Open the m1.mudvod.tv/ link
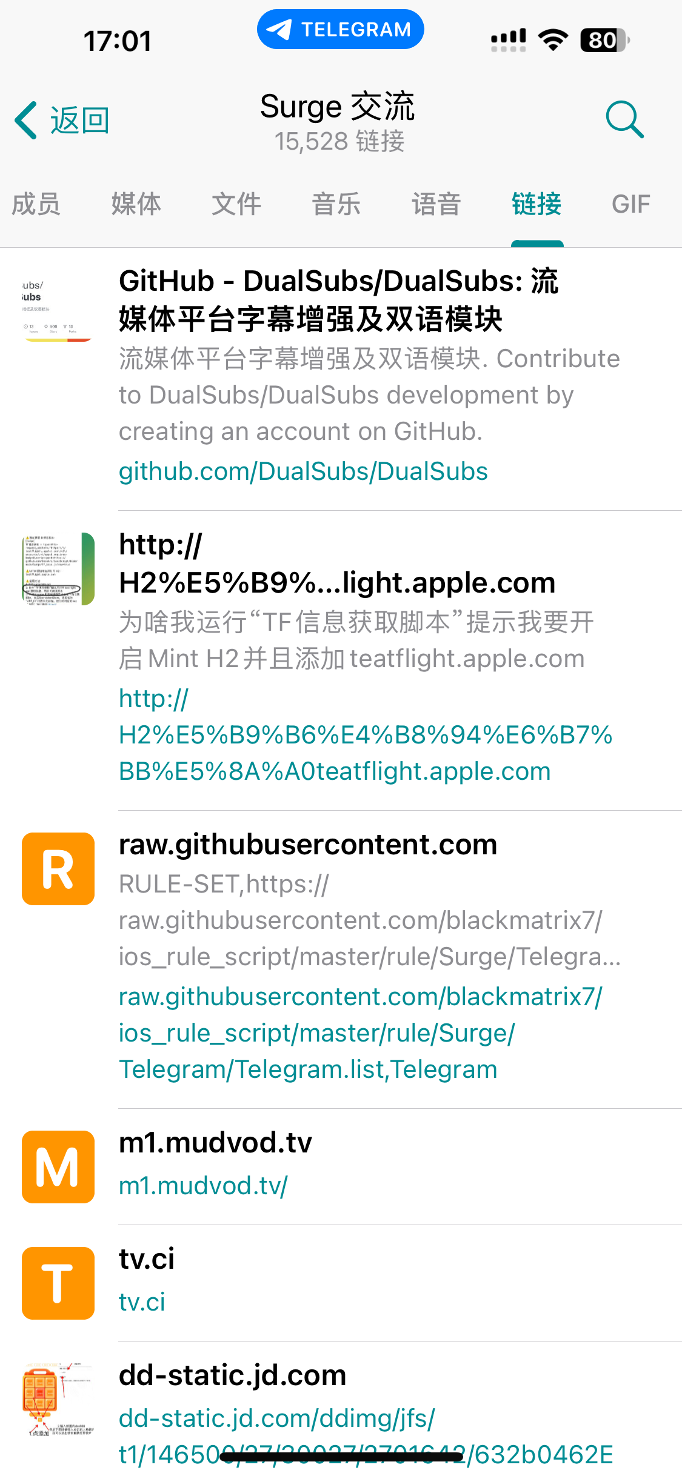The width and height of the screenshot is (682, 1476). (x=204, y=1186)
